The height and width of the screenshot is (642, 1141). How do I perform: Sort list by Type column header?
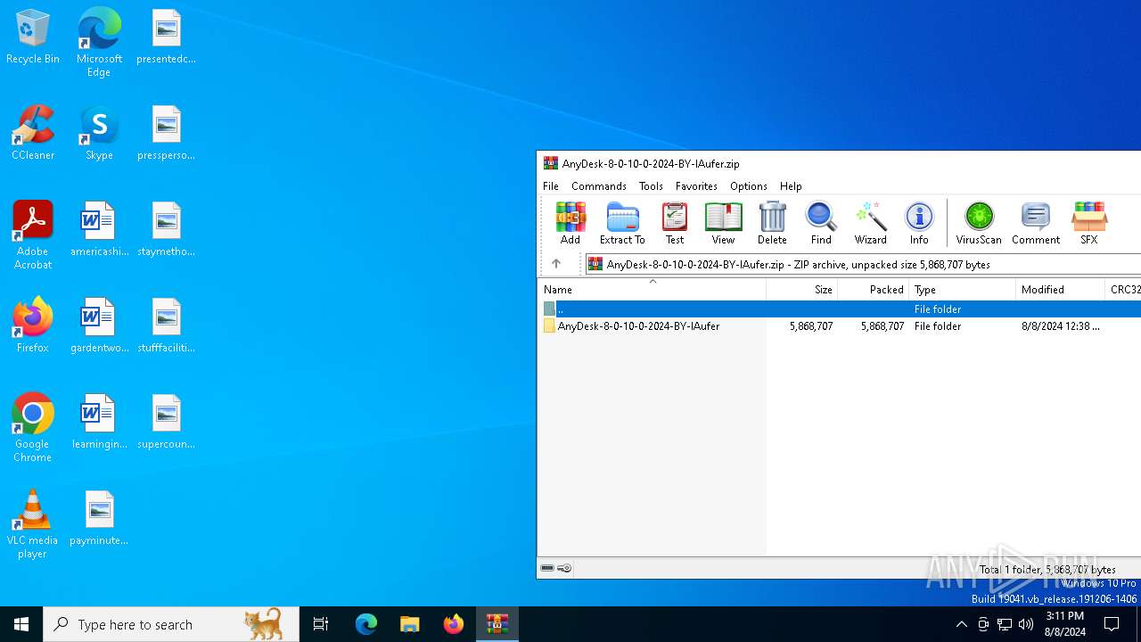963,290
